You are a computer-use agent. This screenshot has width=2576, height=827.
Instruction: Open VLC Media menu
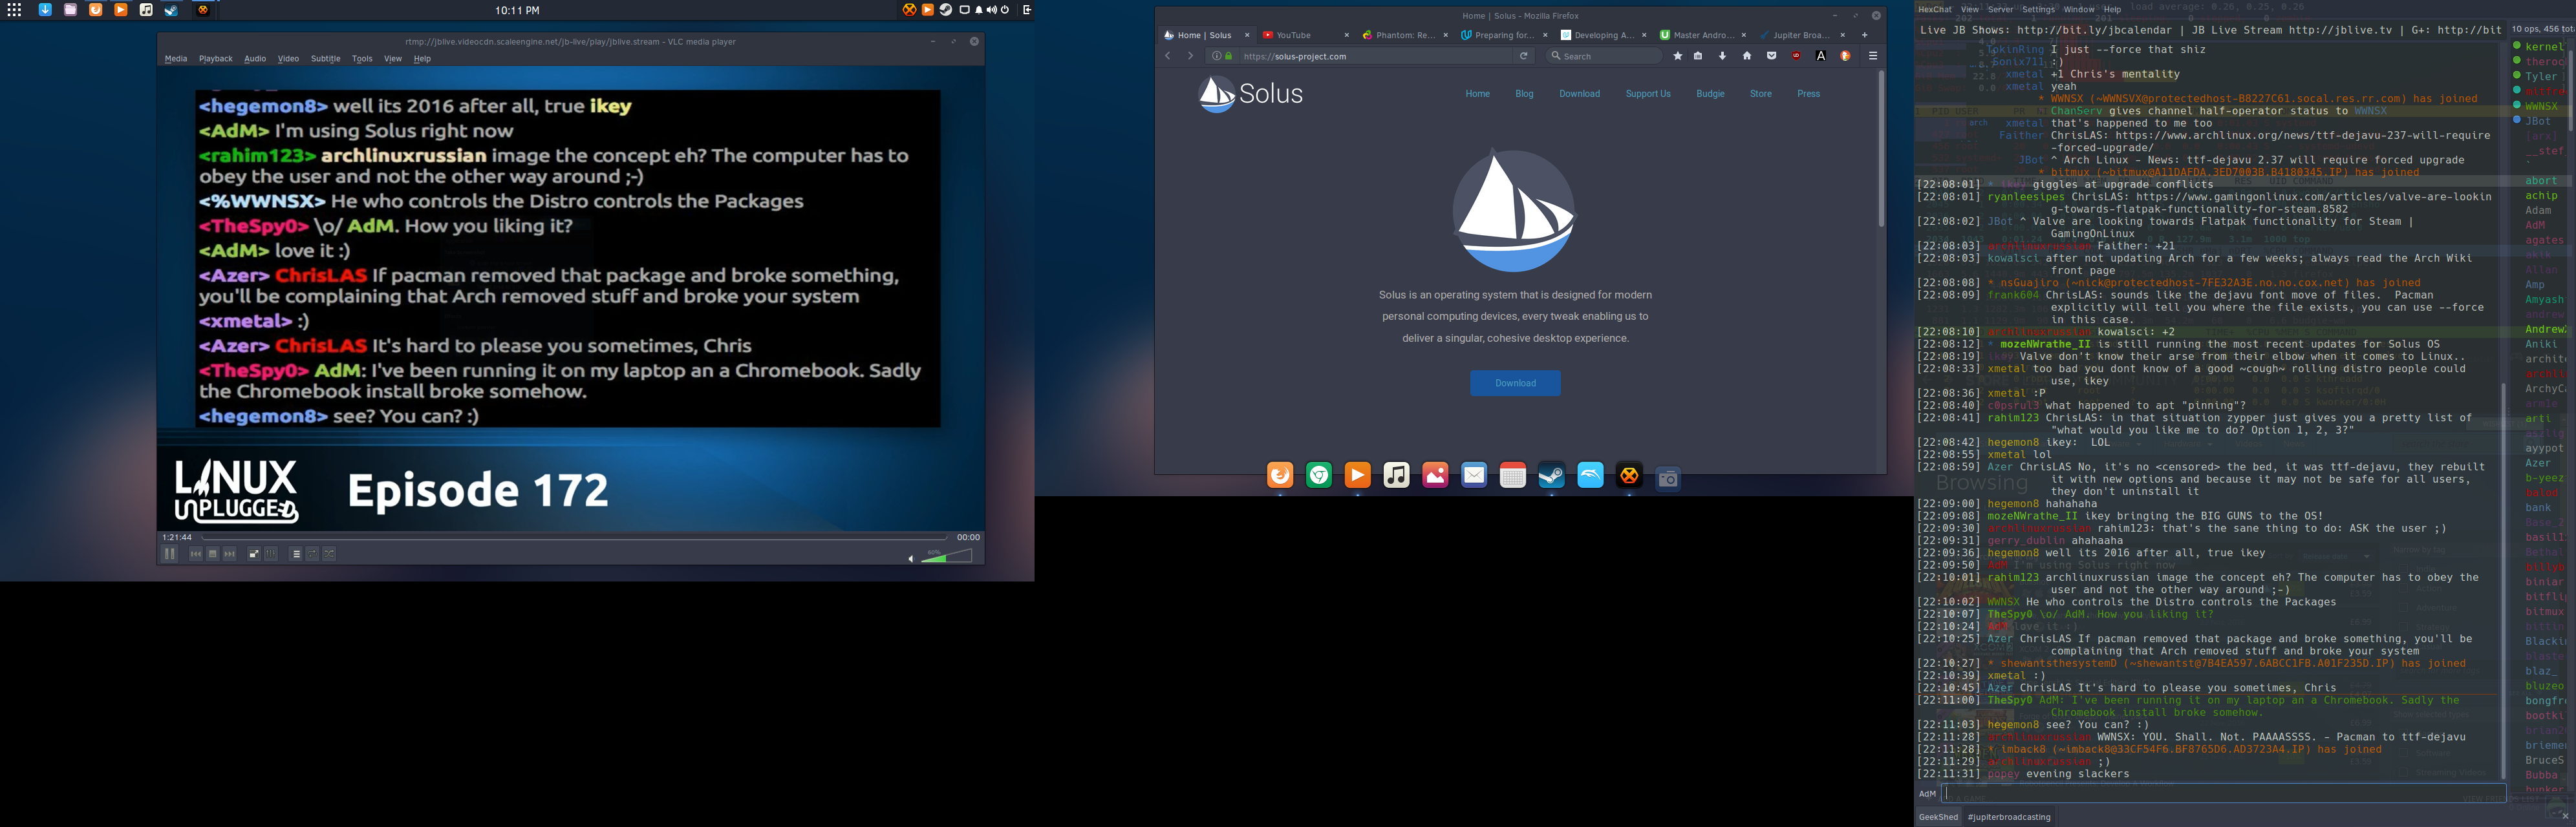click(x=176, y=59)
